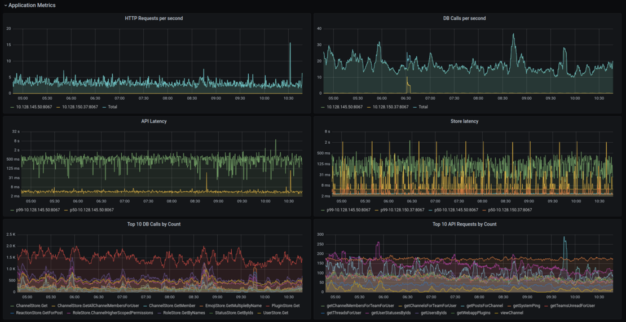Isolate ChannelStore.Get series in legend
The height and width of the screenshot is (322, 626).
coord(32,306)
